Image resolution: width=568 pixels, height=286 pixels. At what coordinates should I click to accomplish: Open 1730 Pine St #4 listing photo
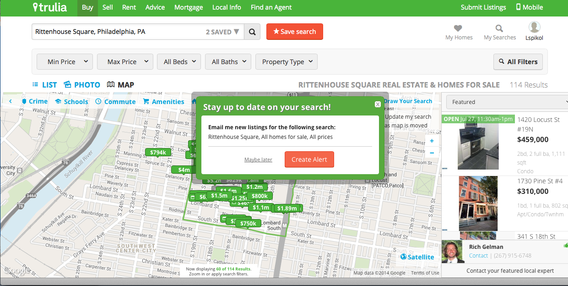tap(478, 203)
